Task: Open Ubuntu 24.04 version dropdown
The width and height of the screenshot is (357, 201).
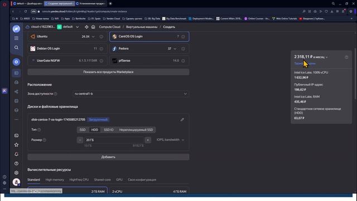Action: pyautogui.click(x=88, y=36)
